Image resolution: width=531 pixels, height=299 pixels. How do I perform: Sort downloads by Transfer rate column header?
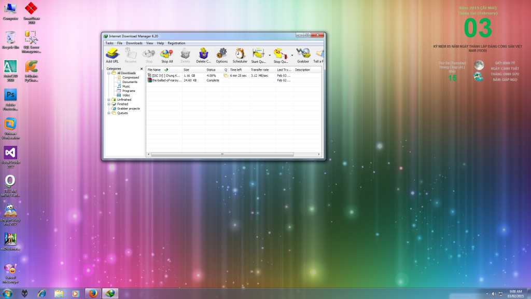[260, 70]
